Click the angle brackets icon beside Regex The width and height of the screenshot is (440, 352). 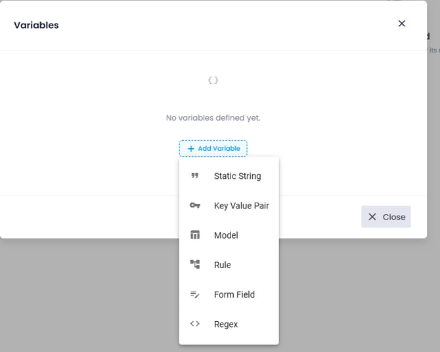(194, 324)
